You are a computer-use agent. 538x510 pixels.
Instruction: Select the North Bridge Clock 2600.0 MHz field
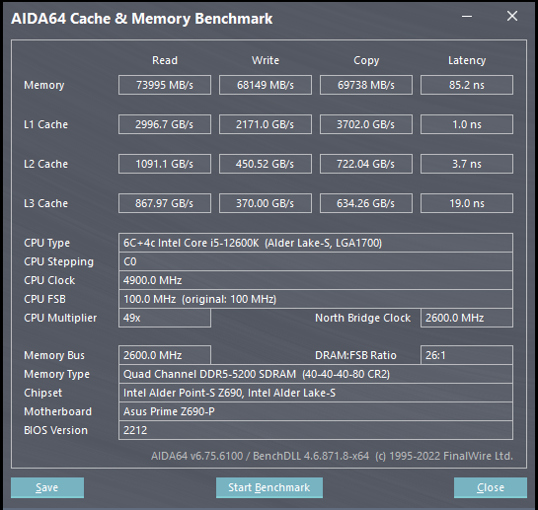(x=467, y=318)
